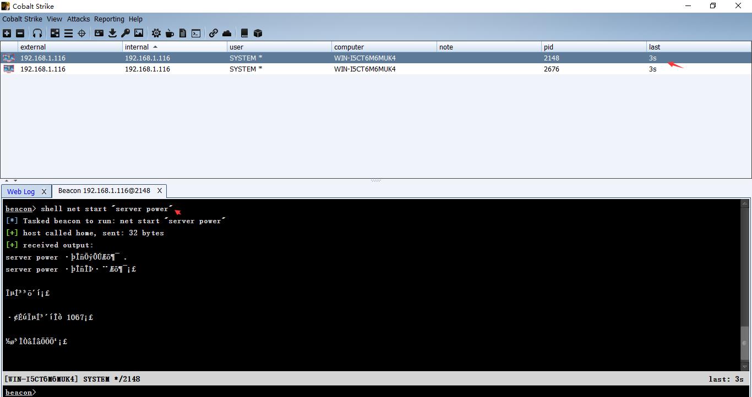Click the 'received output:' console line
The height and width of the screenshot is (397, 752).
pos(50,245)
